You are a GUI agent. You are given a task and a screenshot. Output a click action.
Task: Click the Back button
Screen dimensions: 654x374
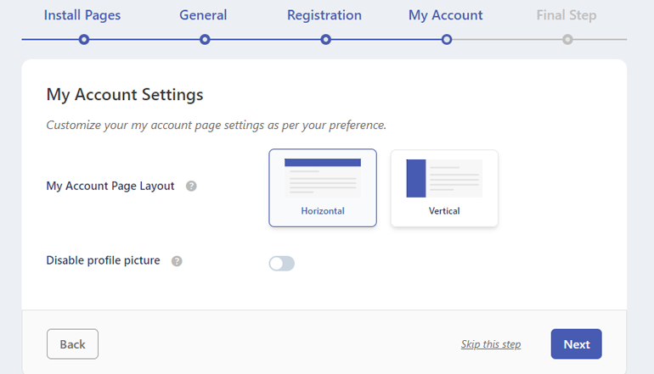click(72, 344)
